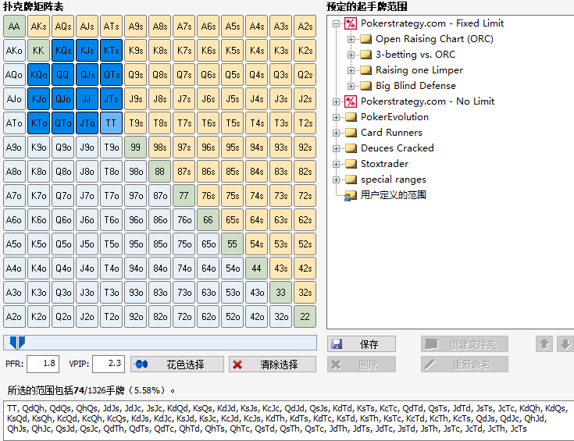Click the Deuces Cracked folder icon
The image size is (574, 441).
[x=351, y=148]
